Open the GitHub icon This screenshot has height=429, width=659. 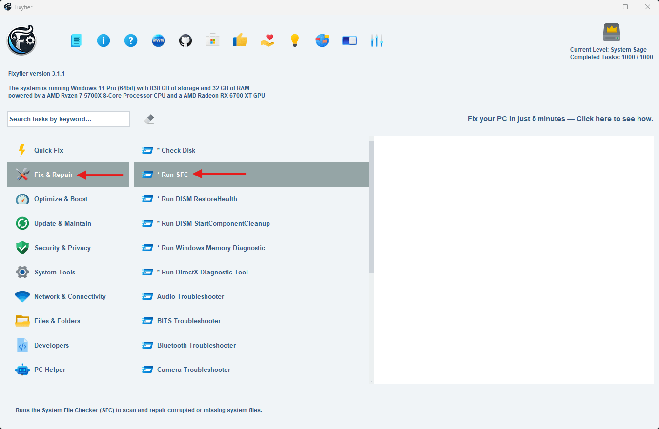click(185, 40)
